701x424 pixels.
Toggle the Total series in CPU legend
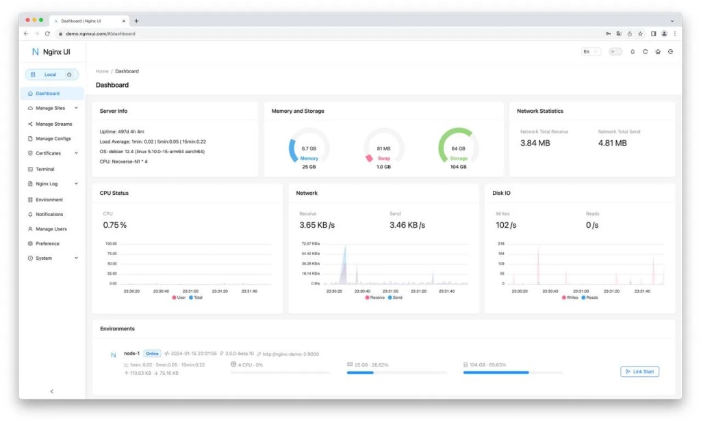[x=195, y=297]
